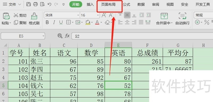213x102 pixels.
Task: Increase font size with A+ icon
Action: tap(104, 15)
